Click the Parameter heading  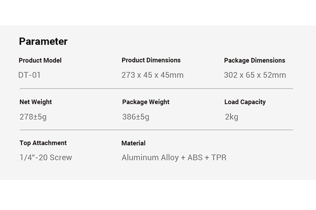click(x=43, y=42)
